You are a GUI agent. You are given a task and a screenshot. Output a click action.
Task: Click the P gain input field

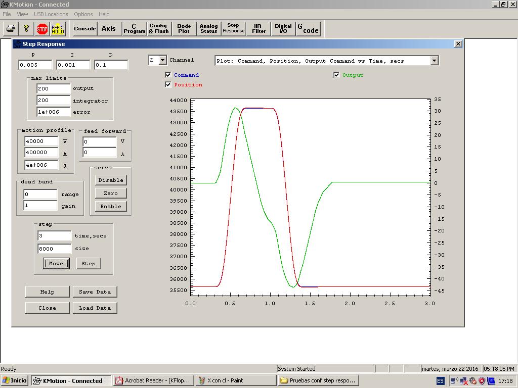point(35,65)
